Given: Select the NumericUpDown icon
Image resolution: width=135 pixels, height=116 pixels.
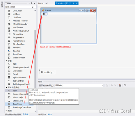Looking at the screenshot, I should (x=9, y=31).
